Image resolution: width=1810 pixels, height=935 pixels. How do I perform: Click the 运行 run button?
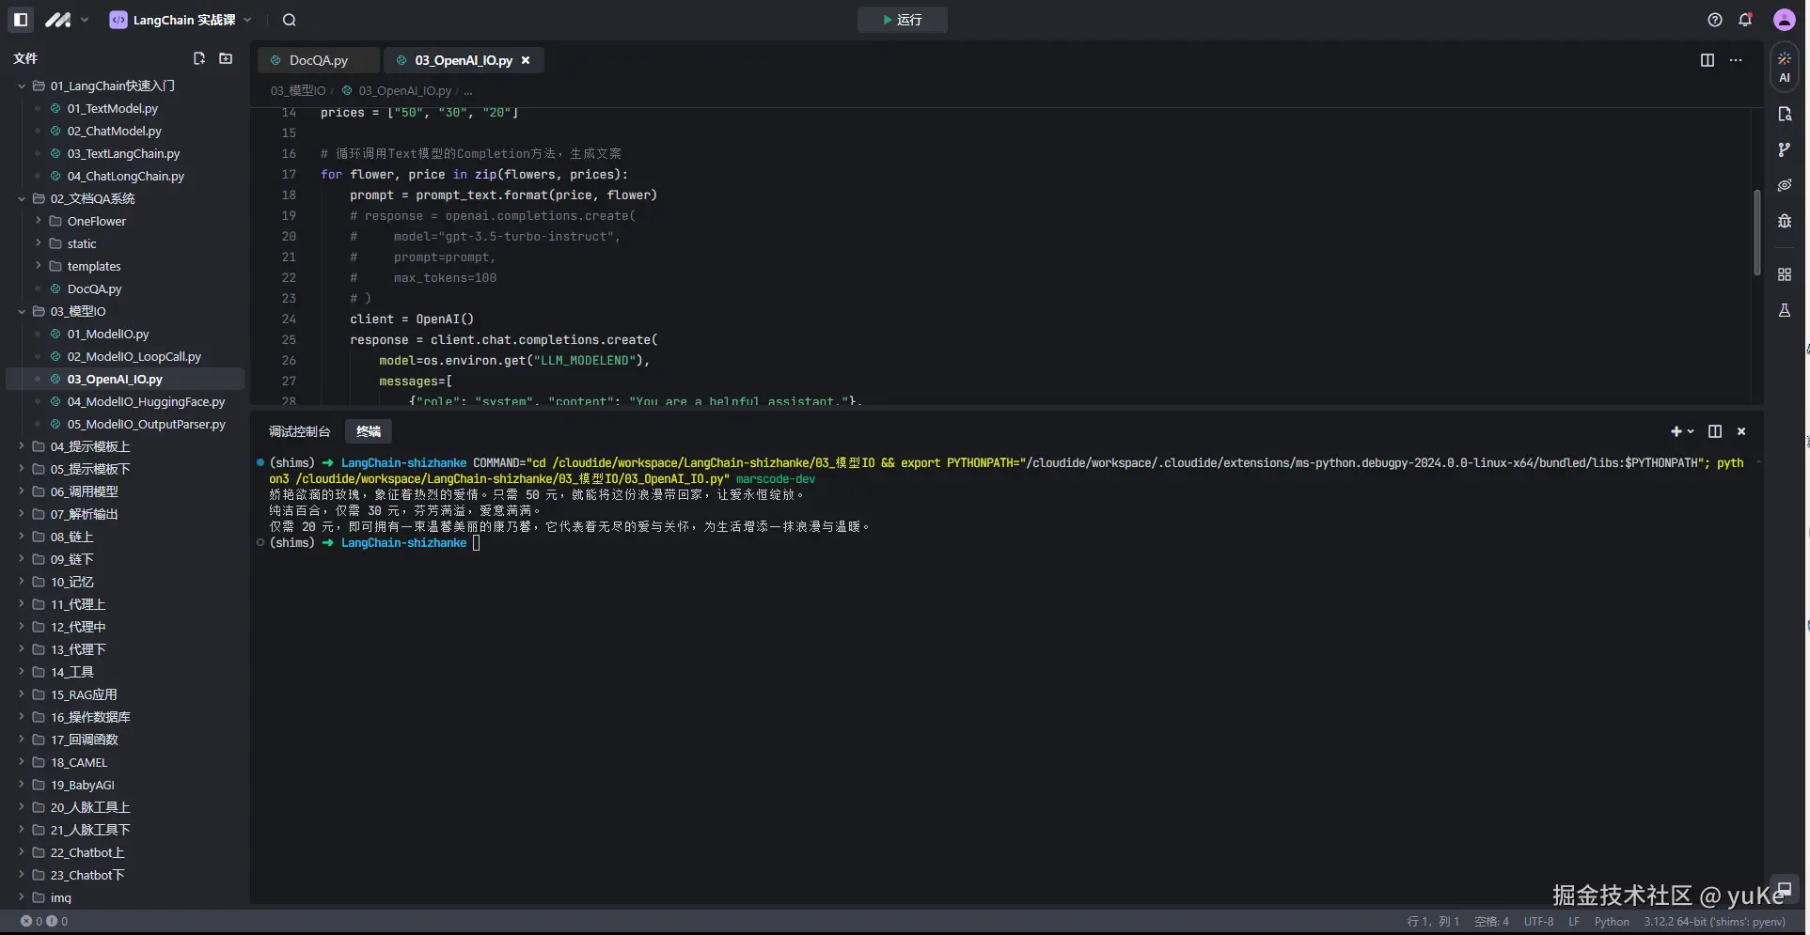click(x=902, y=20)
